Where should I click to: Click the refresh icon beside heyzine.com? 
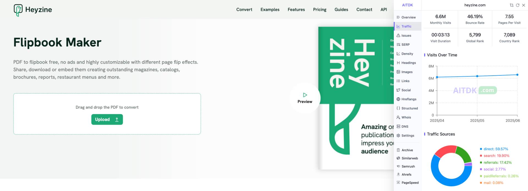(518, 5)
